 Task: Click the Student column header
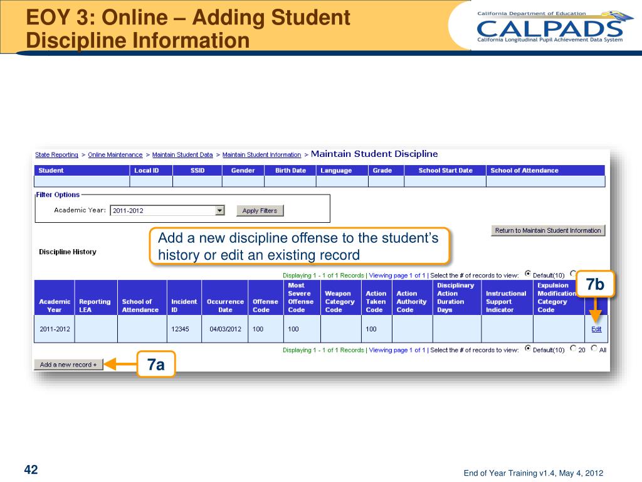pyautogui.click(x=82, y=171)
